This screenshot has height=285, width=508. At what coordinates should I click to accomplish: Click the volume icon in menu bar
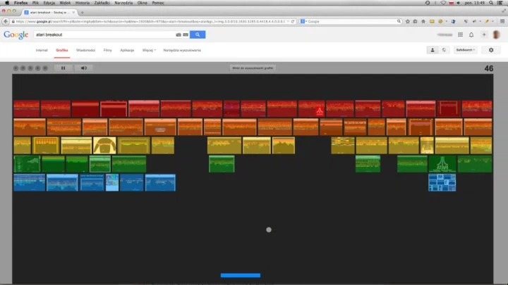coord(459,3)
